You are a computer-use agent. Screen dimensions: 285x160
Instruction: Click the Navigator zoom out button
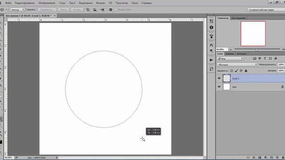click(x=231, y=49)
